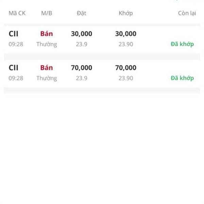Sort by the M/B column header
Screen dimensions: 204x204
(x=47, y=13)
